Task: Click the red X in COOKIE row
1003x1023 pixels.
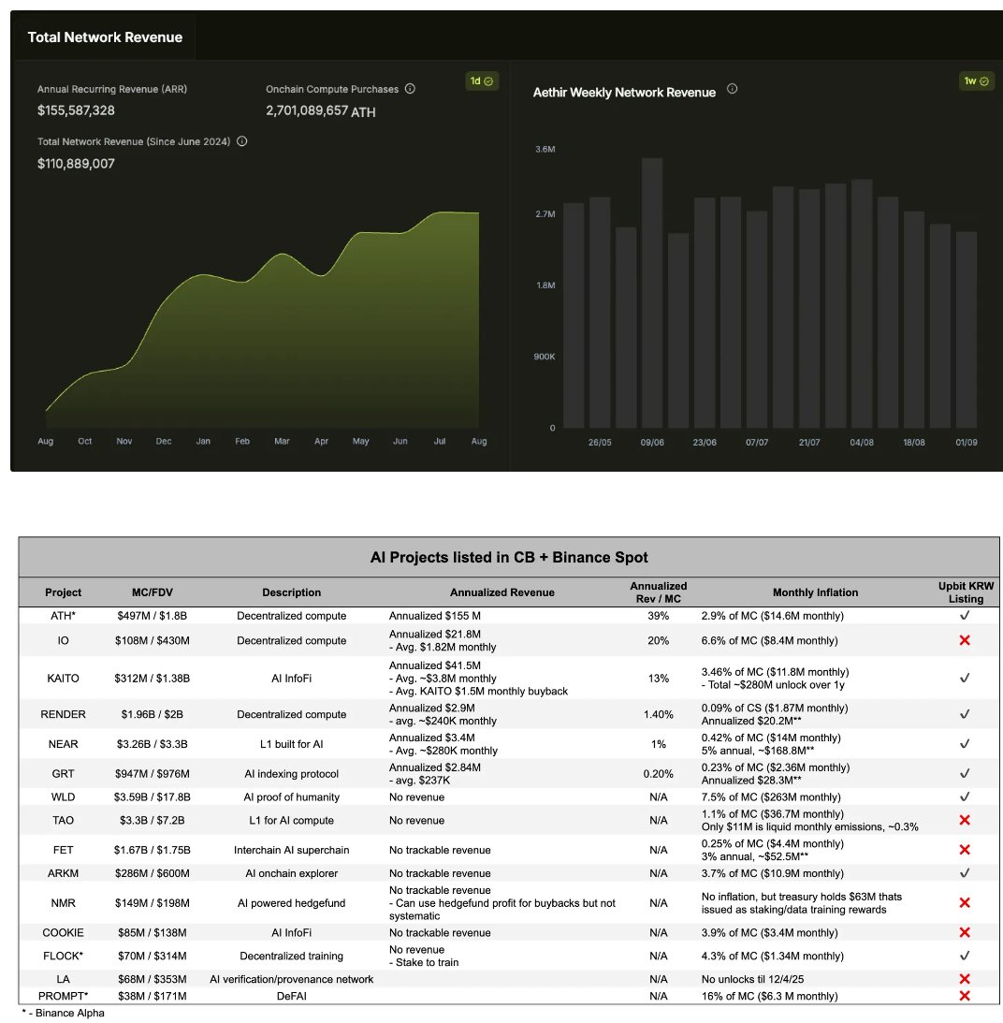Action: [966, 932]
